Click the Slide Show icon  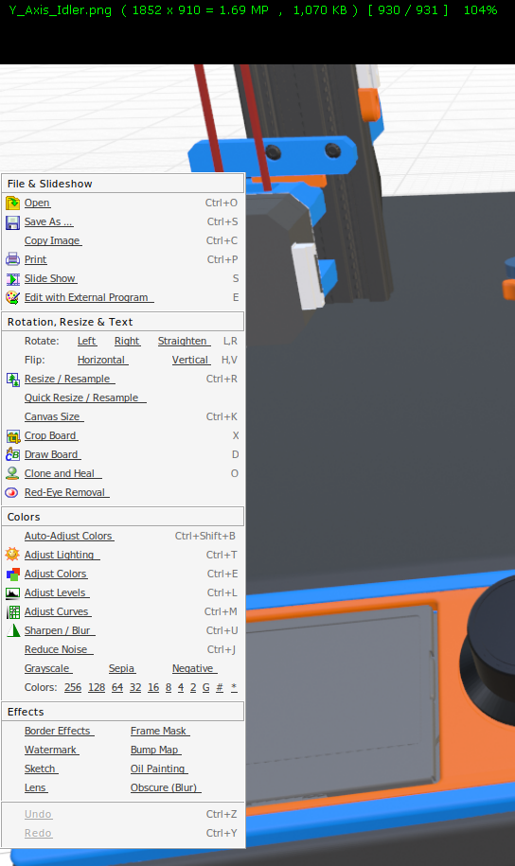click(12, 279)
